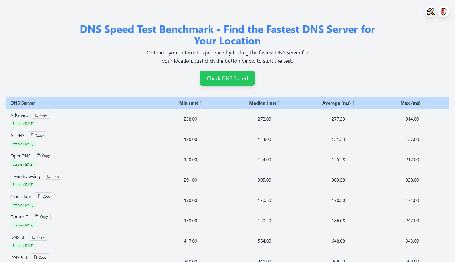This screenshot has width=455, height=262.
Task: Click ControlD average value 186.08
Action: [x=338, y=220]
